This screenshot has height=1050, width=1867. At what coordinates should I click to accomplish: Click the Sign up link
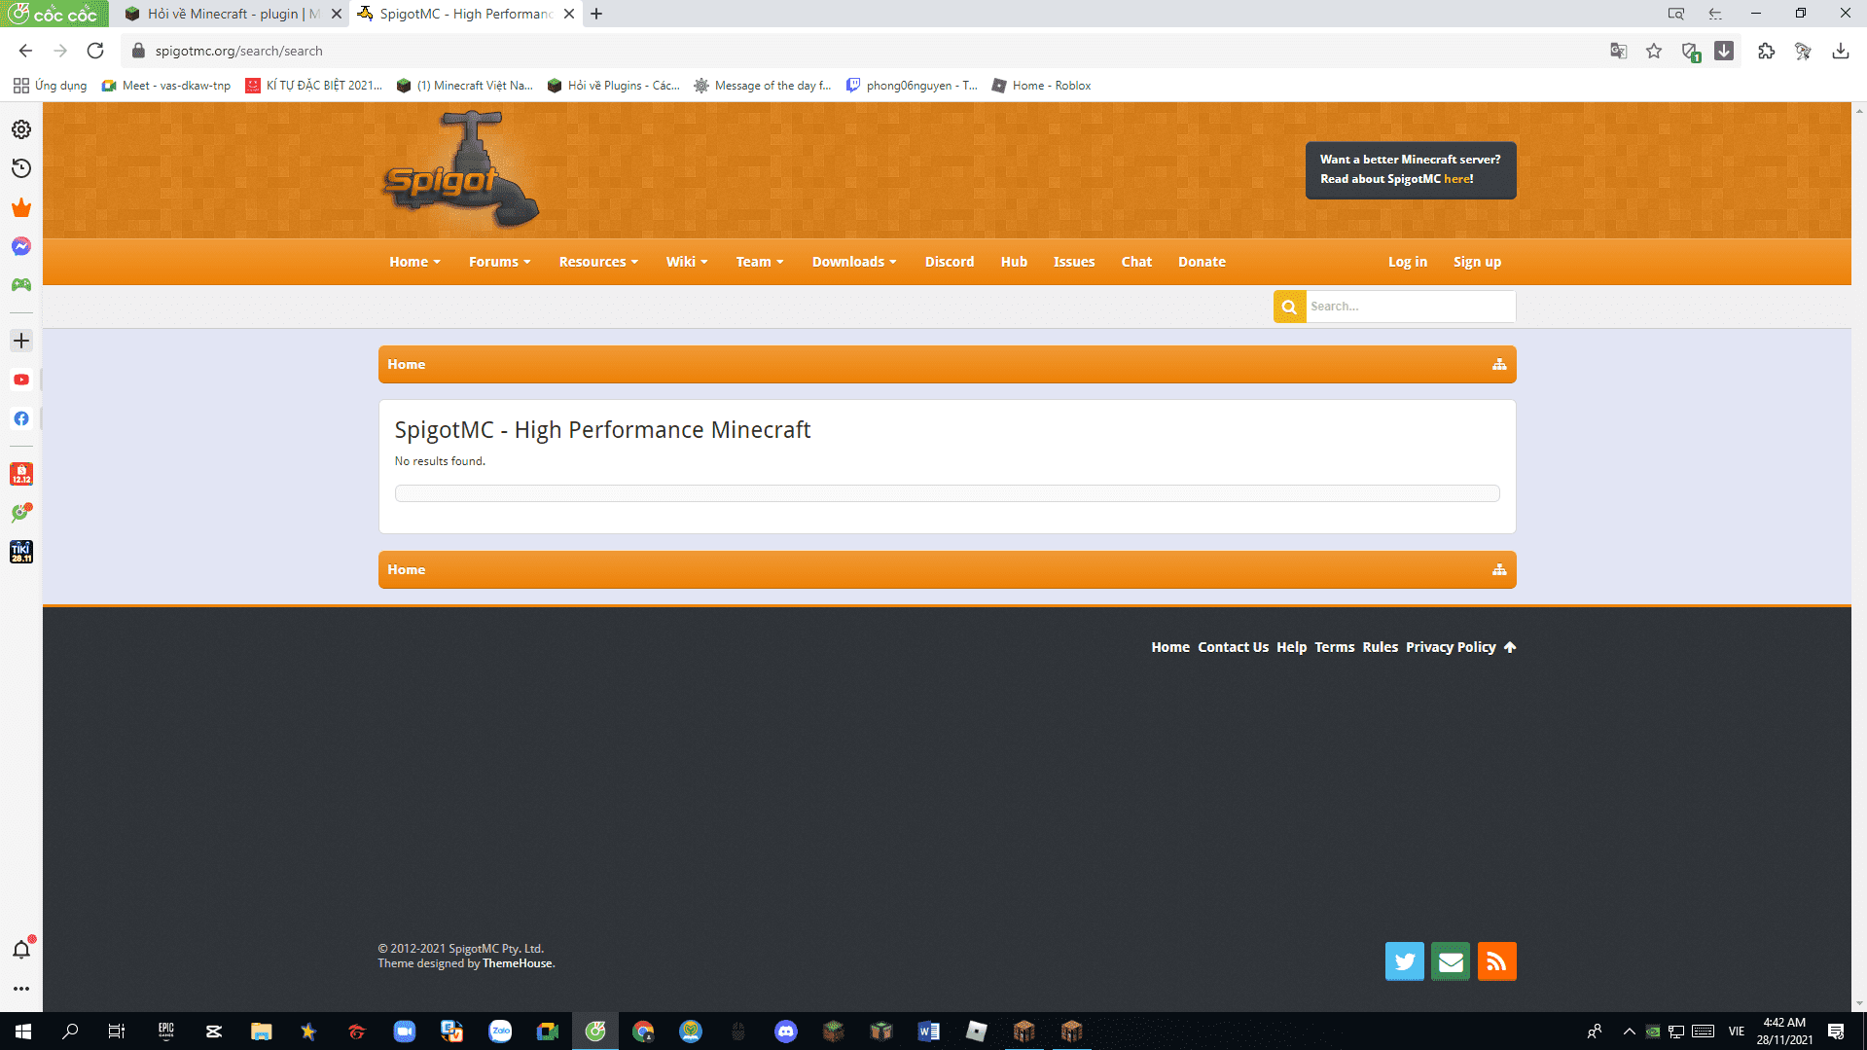tap(1477, 262)
